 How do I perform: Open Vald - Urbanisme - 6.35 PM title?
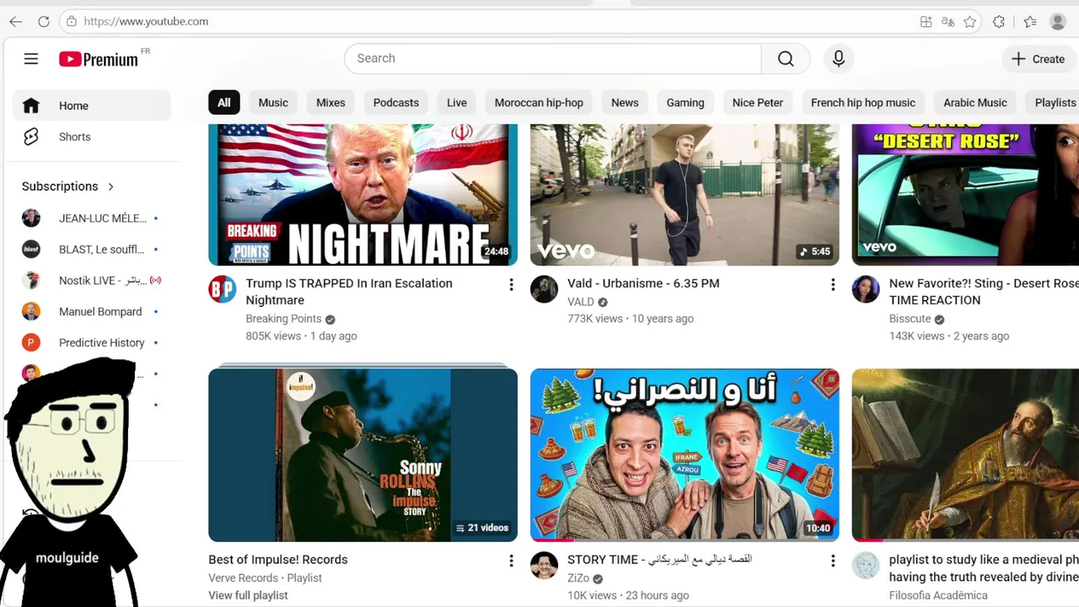coord(643,283)
